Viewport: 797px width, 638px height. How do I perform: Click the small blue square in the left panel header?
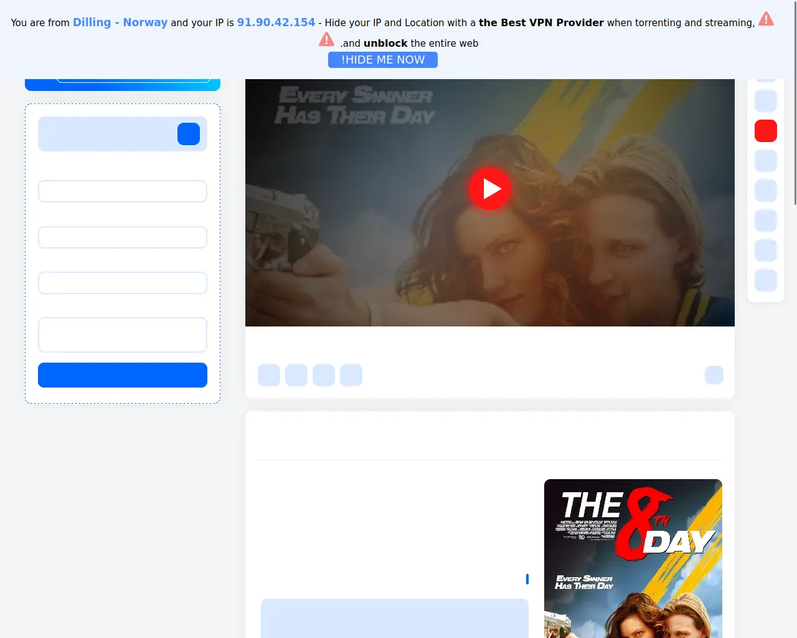[x=189, y=134]
